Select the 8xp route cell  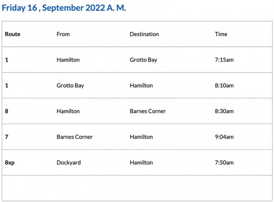tap(10, 162)
